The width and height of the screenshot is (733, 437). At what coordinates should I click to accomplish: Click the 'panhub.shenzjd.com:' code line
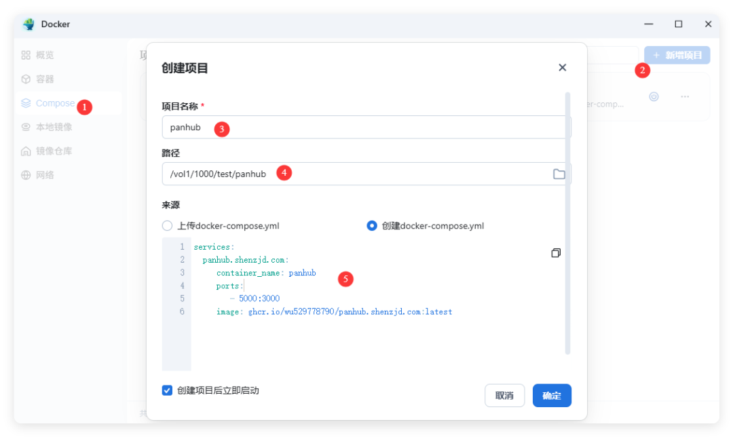click(246, 260)
